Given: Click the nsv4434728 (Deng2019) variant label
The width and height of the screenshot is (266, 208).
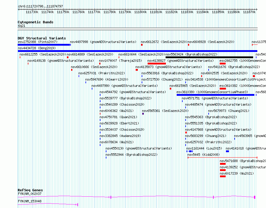Looking at the screenshot, I should click(x=37, y=48).
